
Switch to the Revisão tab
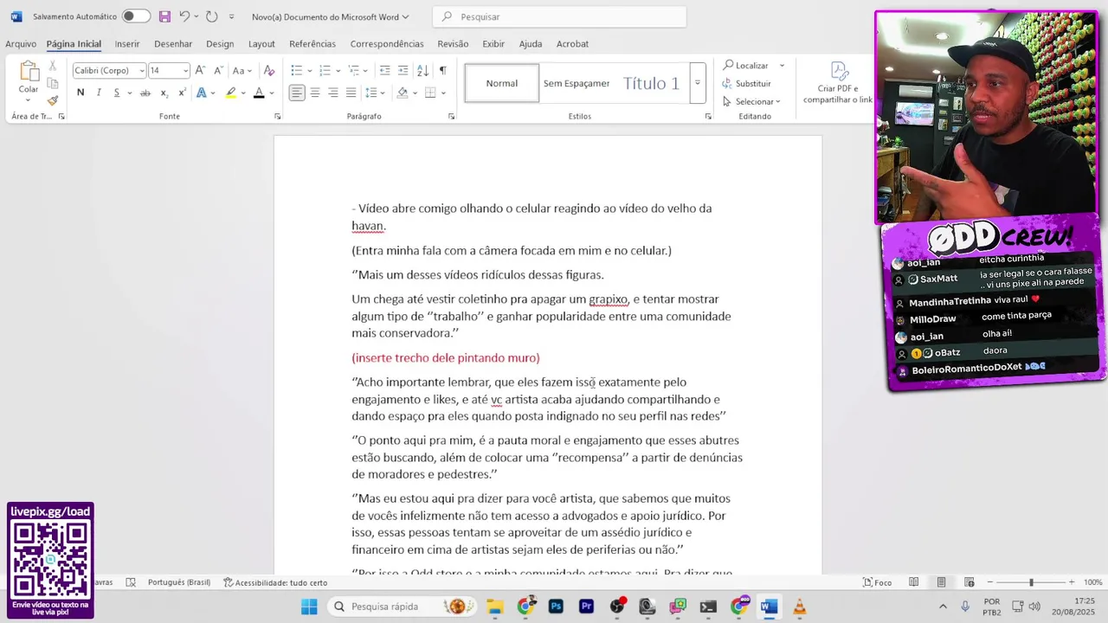click(x=453, y=44)
